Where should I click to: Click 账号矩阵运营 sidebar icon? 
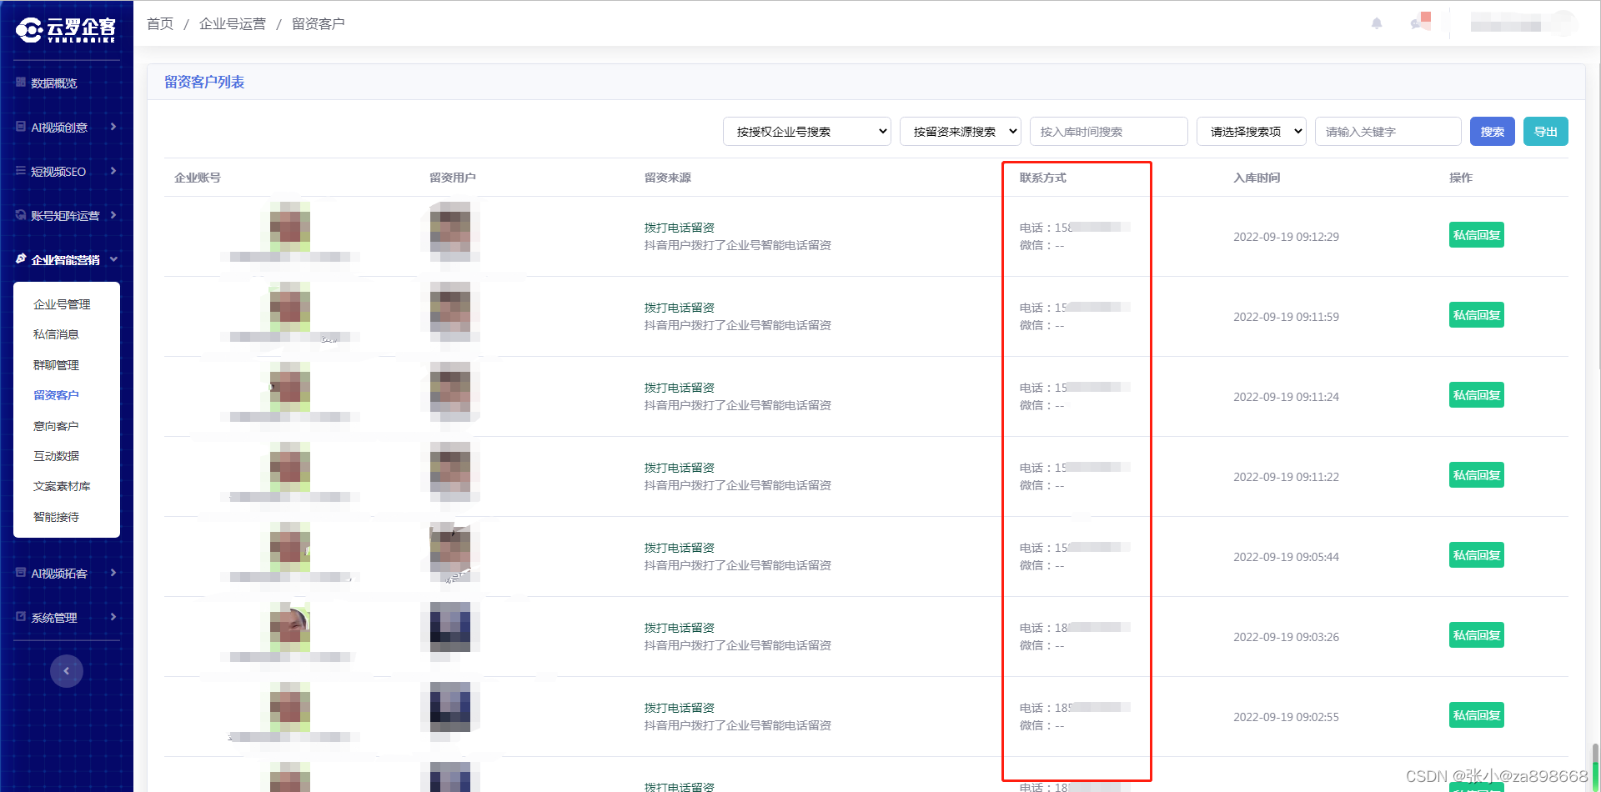[21, 215]
